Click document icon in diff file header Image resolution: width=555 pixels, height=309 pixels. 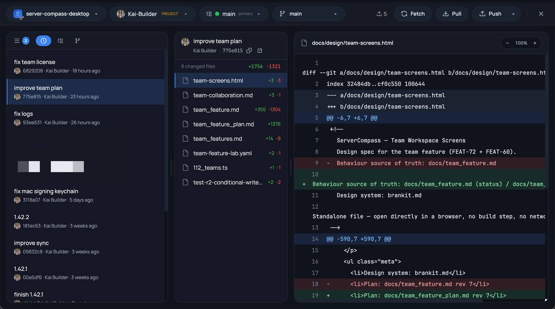pyautogui.click(x=304, y=43)
